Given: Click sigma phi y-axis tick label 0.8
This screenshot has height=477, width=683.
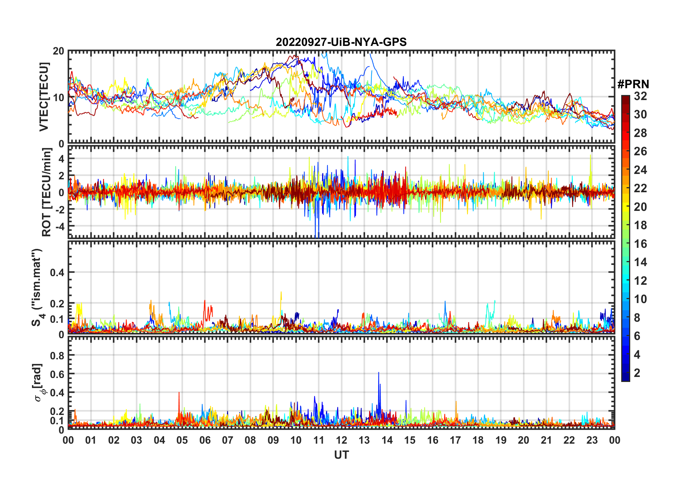Looking at the screenshot, I should 57,355.
